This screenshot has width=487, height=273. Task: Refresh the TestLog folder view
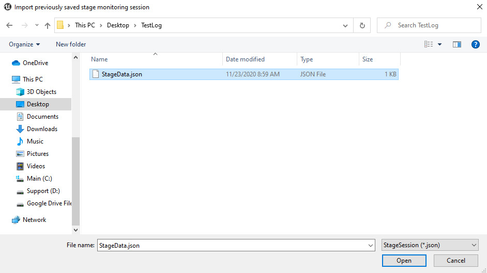362,25
